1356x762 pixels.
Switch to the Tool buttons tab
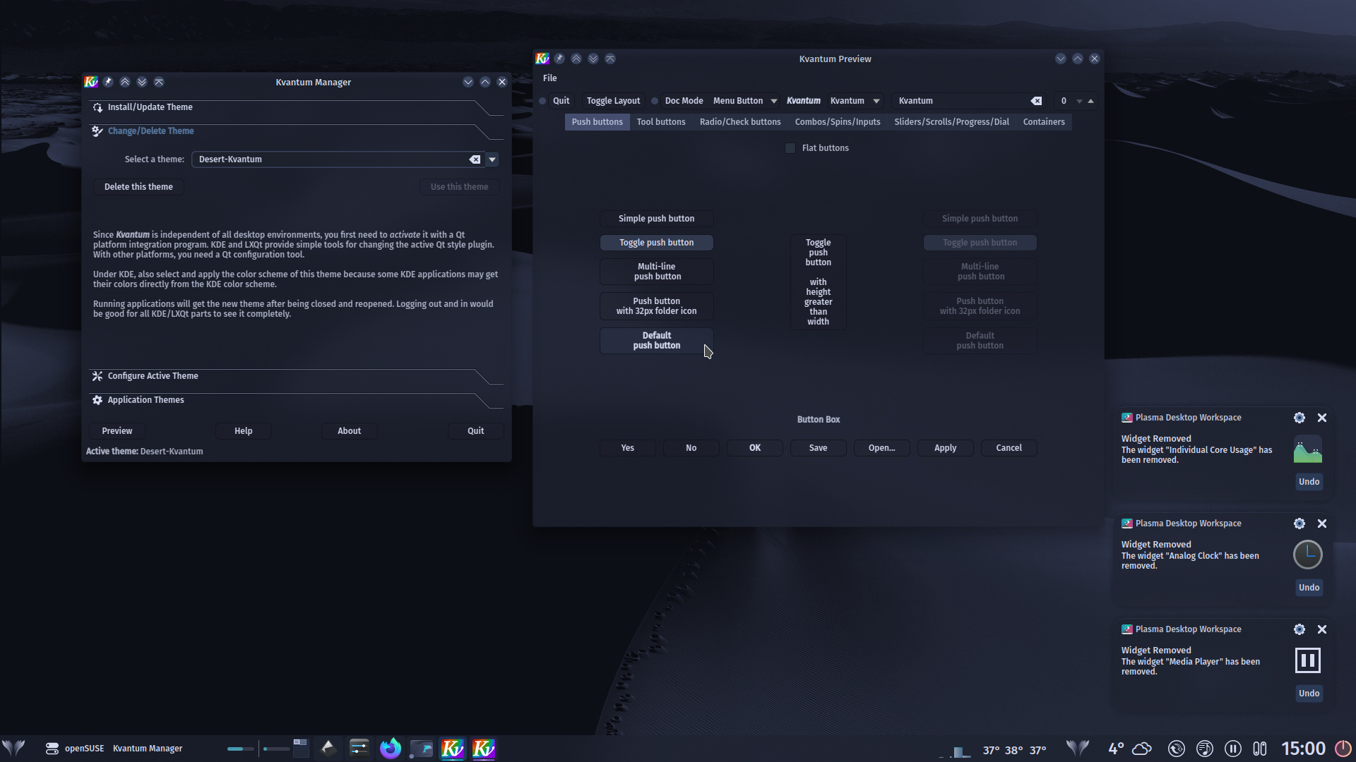point(661,122)
